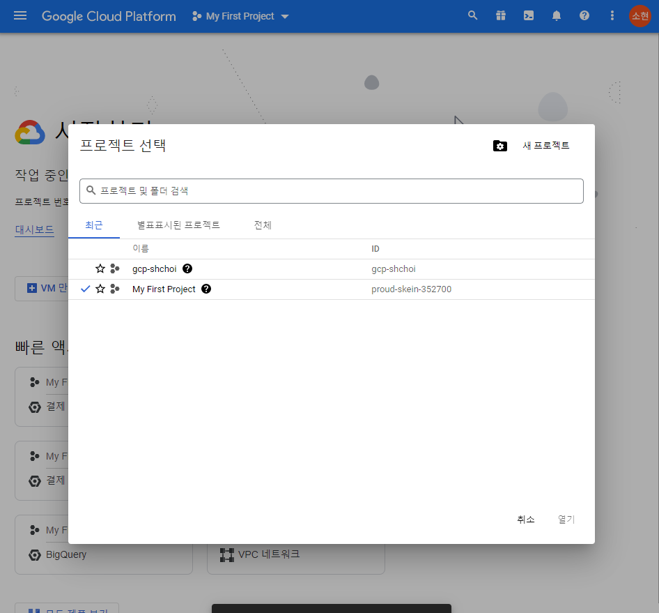
Task: Open the hamburger navigation menu
Action: coord(20,16)
